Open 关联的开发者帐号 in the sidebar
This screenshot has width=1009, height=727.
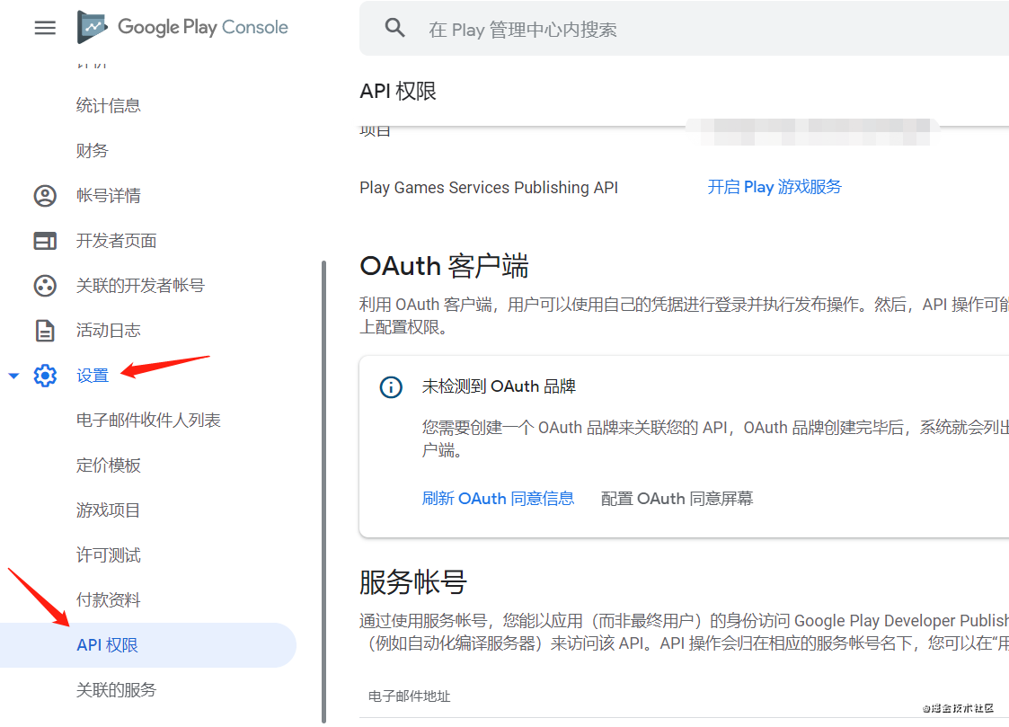point(140,286)
